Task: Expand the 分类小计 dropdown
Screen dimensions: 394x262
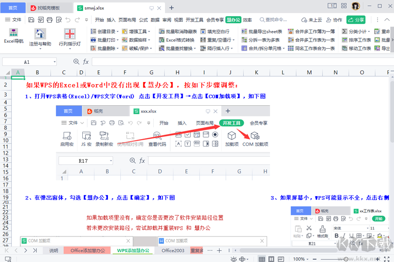Action: tap(369, 31)
